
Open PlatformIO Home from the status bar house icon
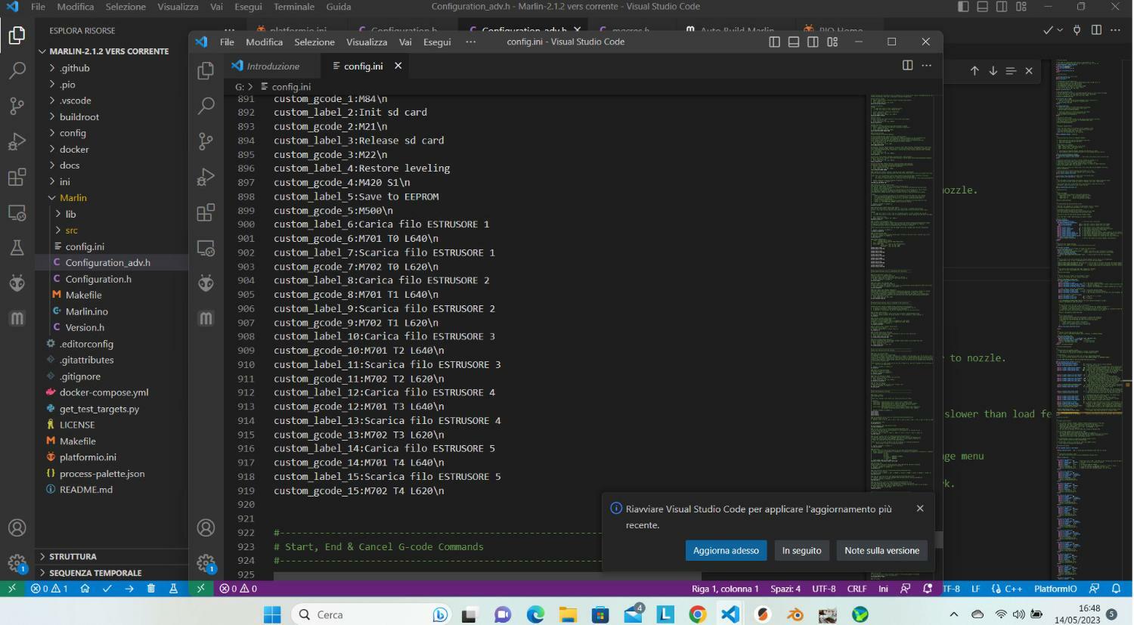(x=85, y=589)
